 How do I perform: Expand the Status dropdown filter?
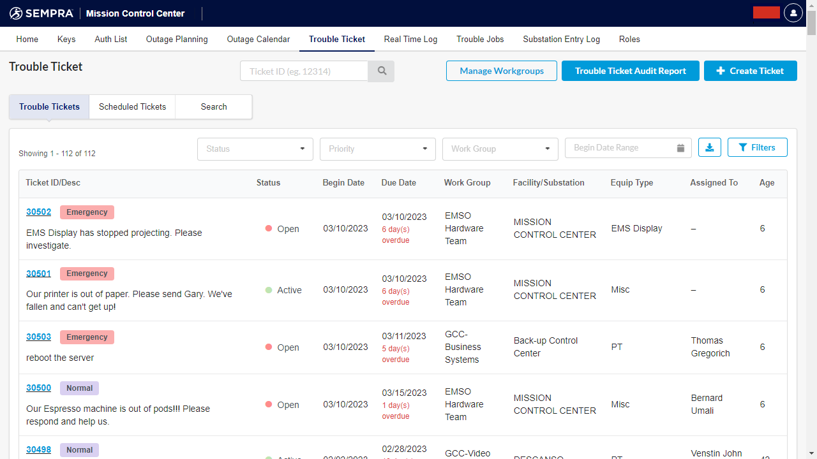pos(255,149)
